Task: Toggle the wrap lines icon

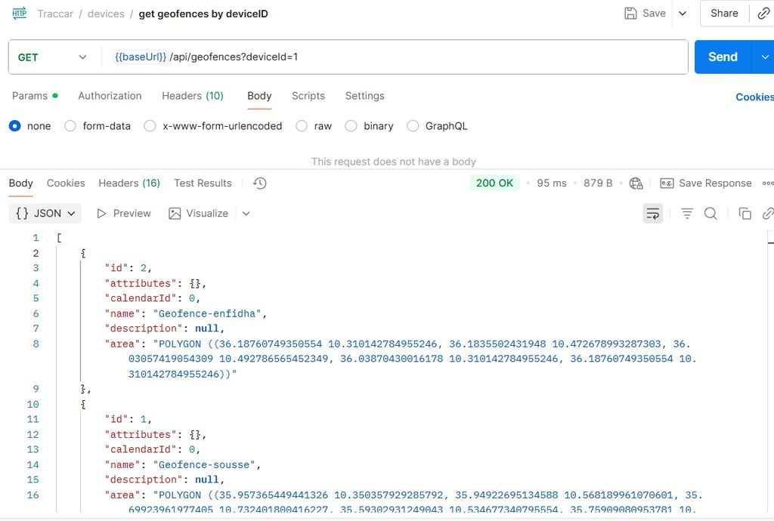Action: point(652,214)
